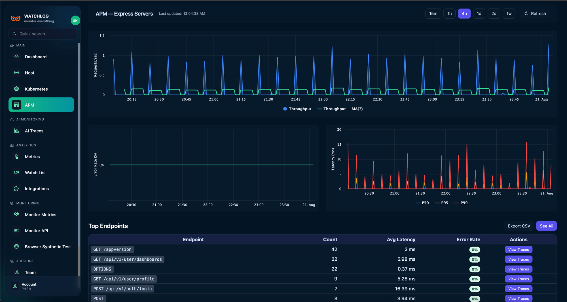Open Watch List via LOG icon
This screenshot has height=302, width=567.
click(x=16, y=173)
